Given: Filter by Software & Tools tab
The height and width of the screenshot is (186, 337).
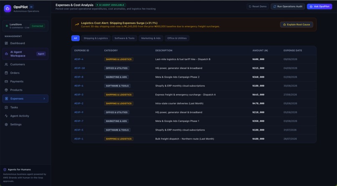Looking at the screenshot, I should (125, 38).
